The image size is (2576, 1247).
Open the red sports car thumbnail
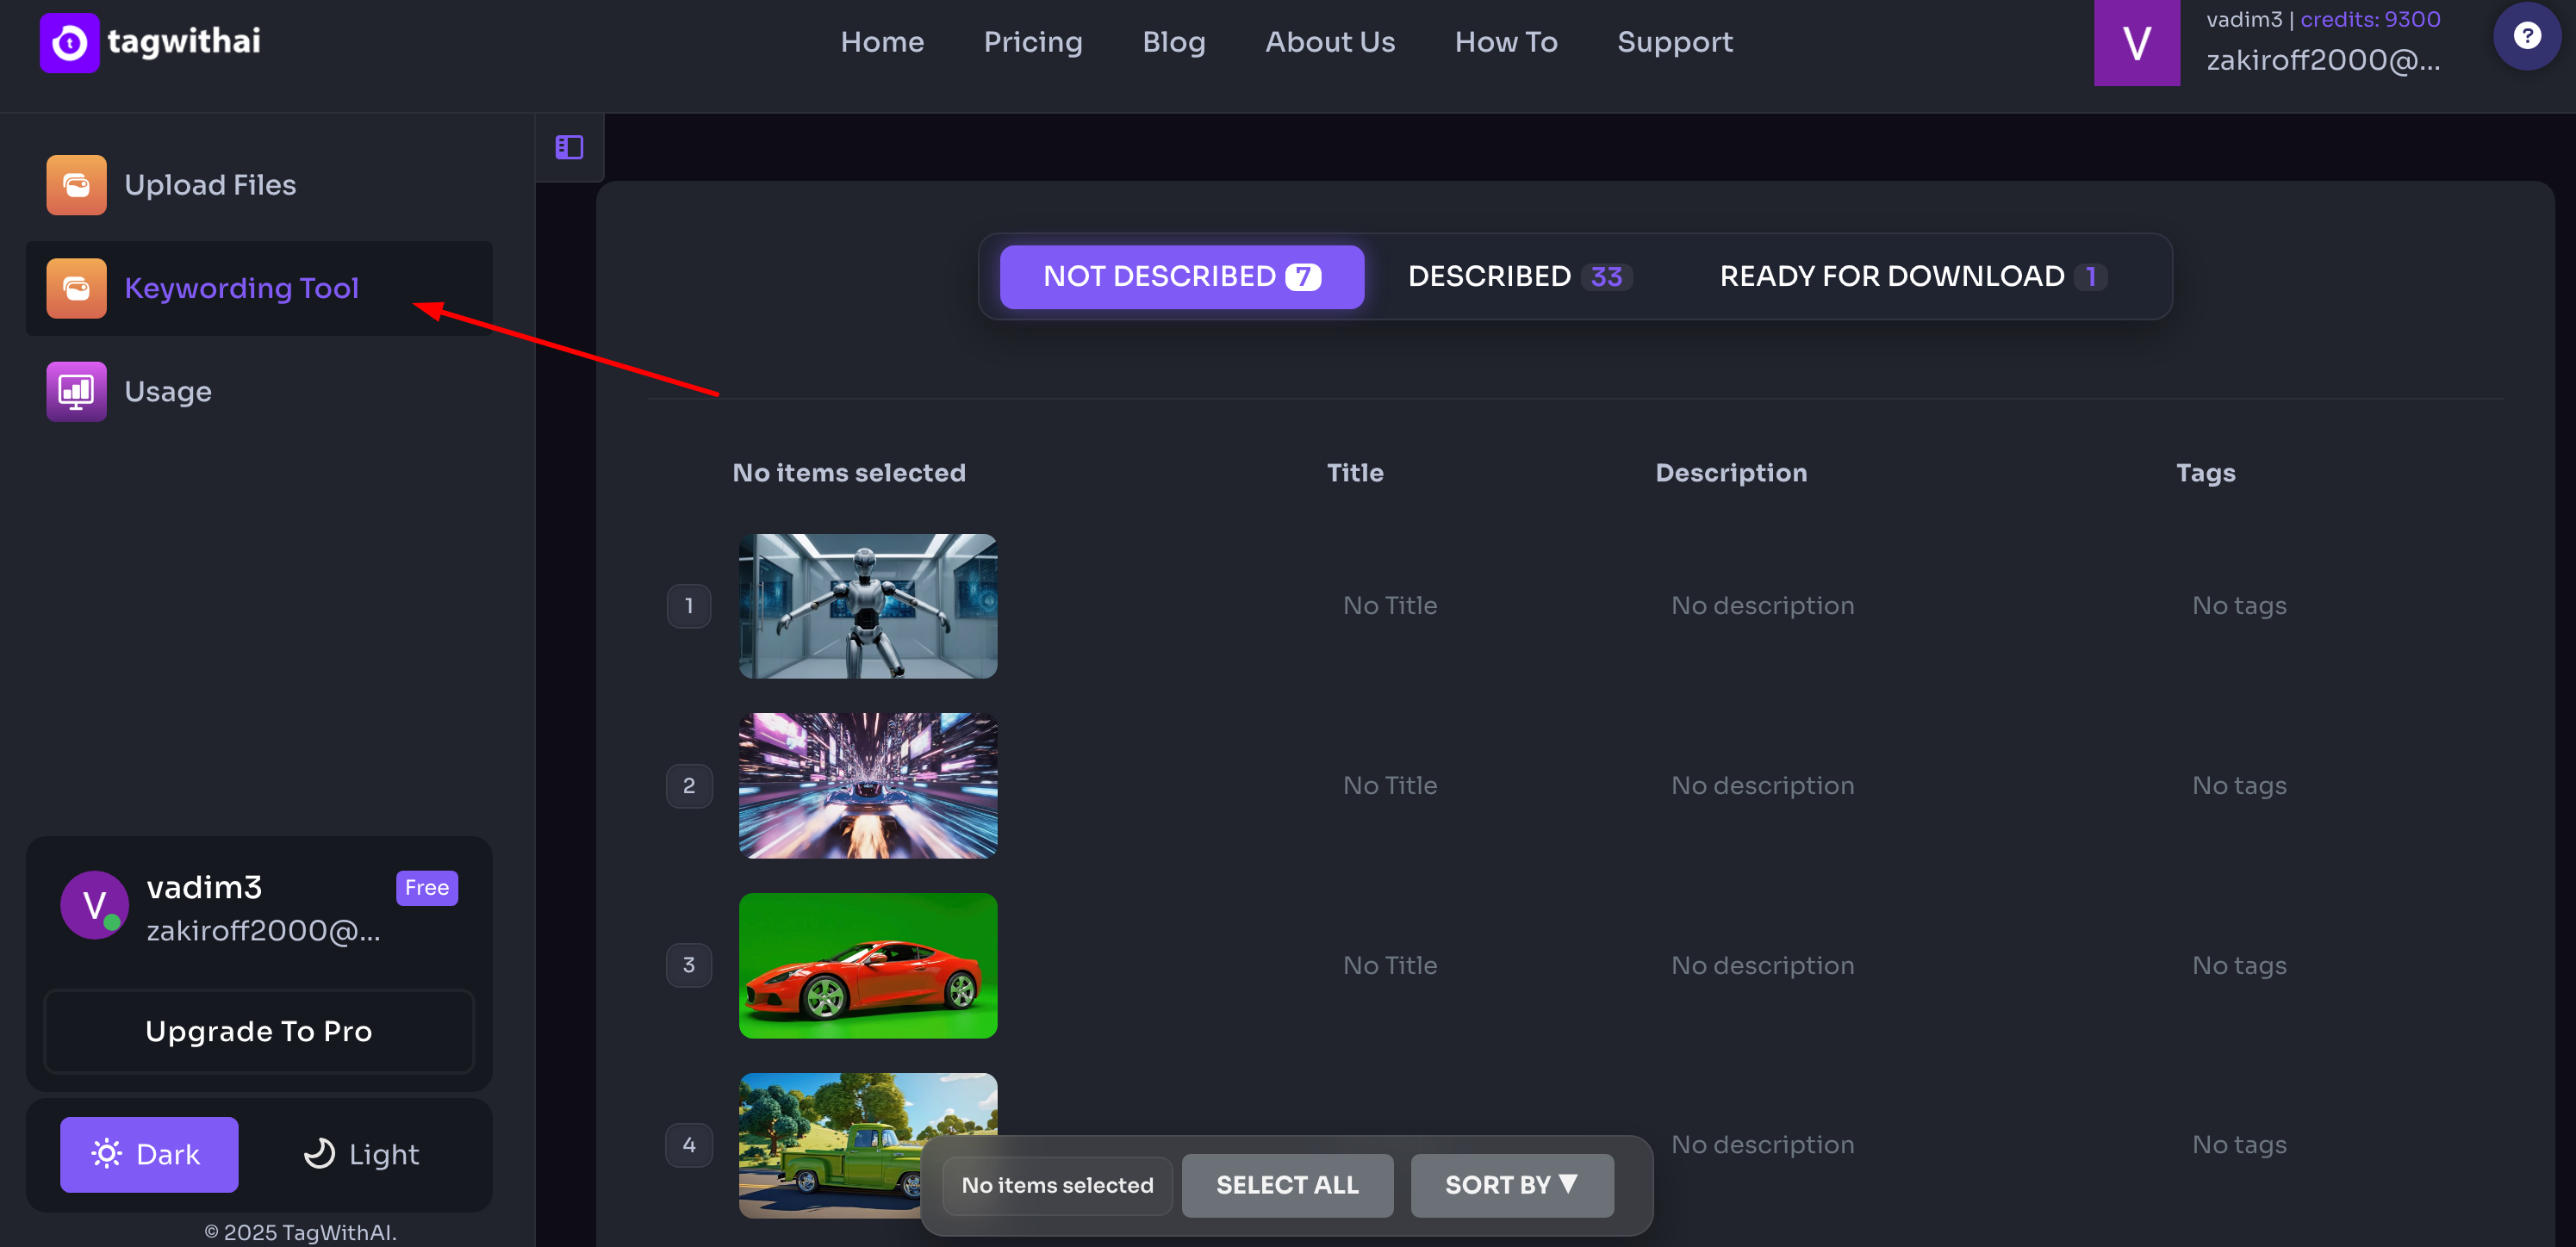pos(867,965)
